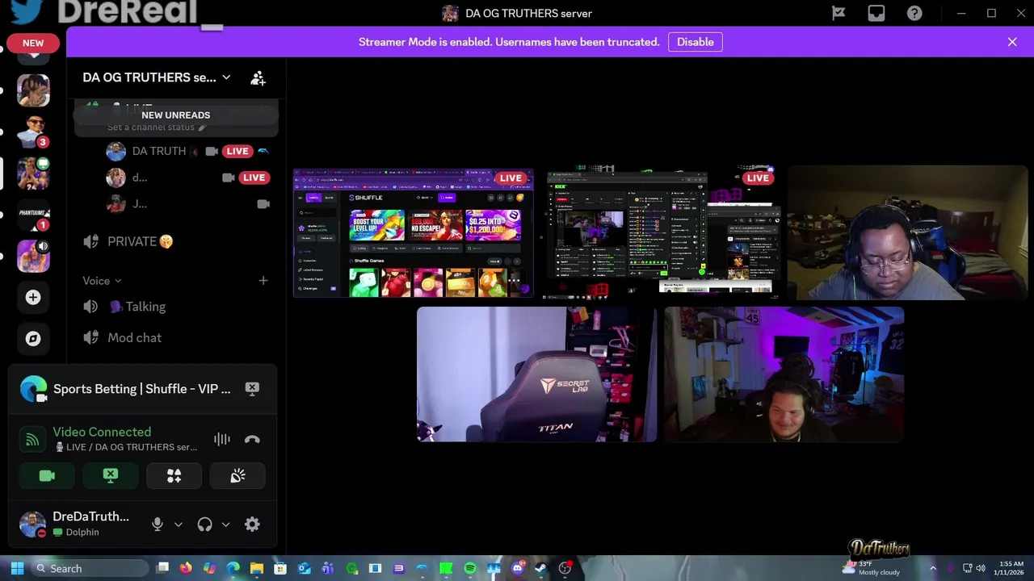The width and height of the screenshot is (1034, 581).
Task: Open microphone input options arrow
Action: click(178, 525)
